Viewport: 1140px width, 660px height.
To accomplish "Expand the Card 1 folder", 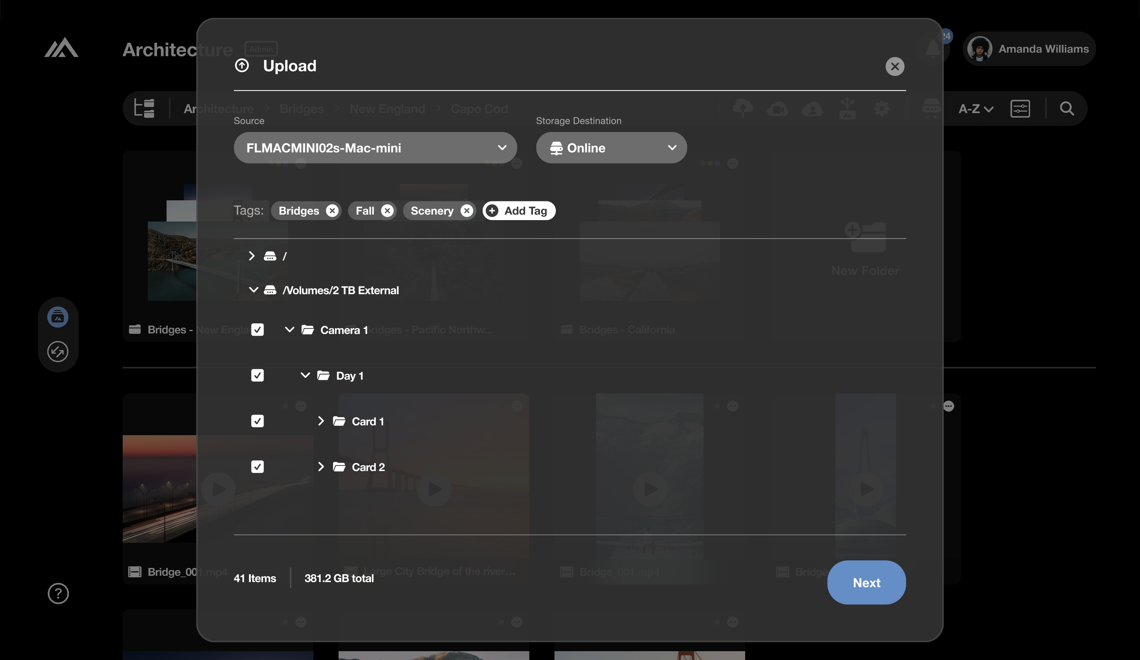I will pyautogui.click(x=321, y=421).
